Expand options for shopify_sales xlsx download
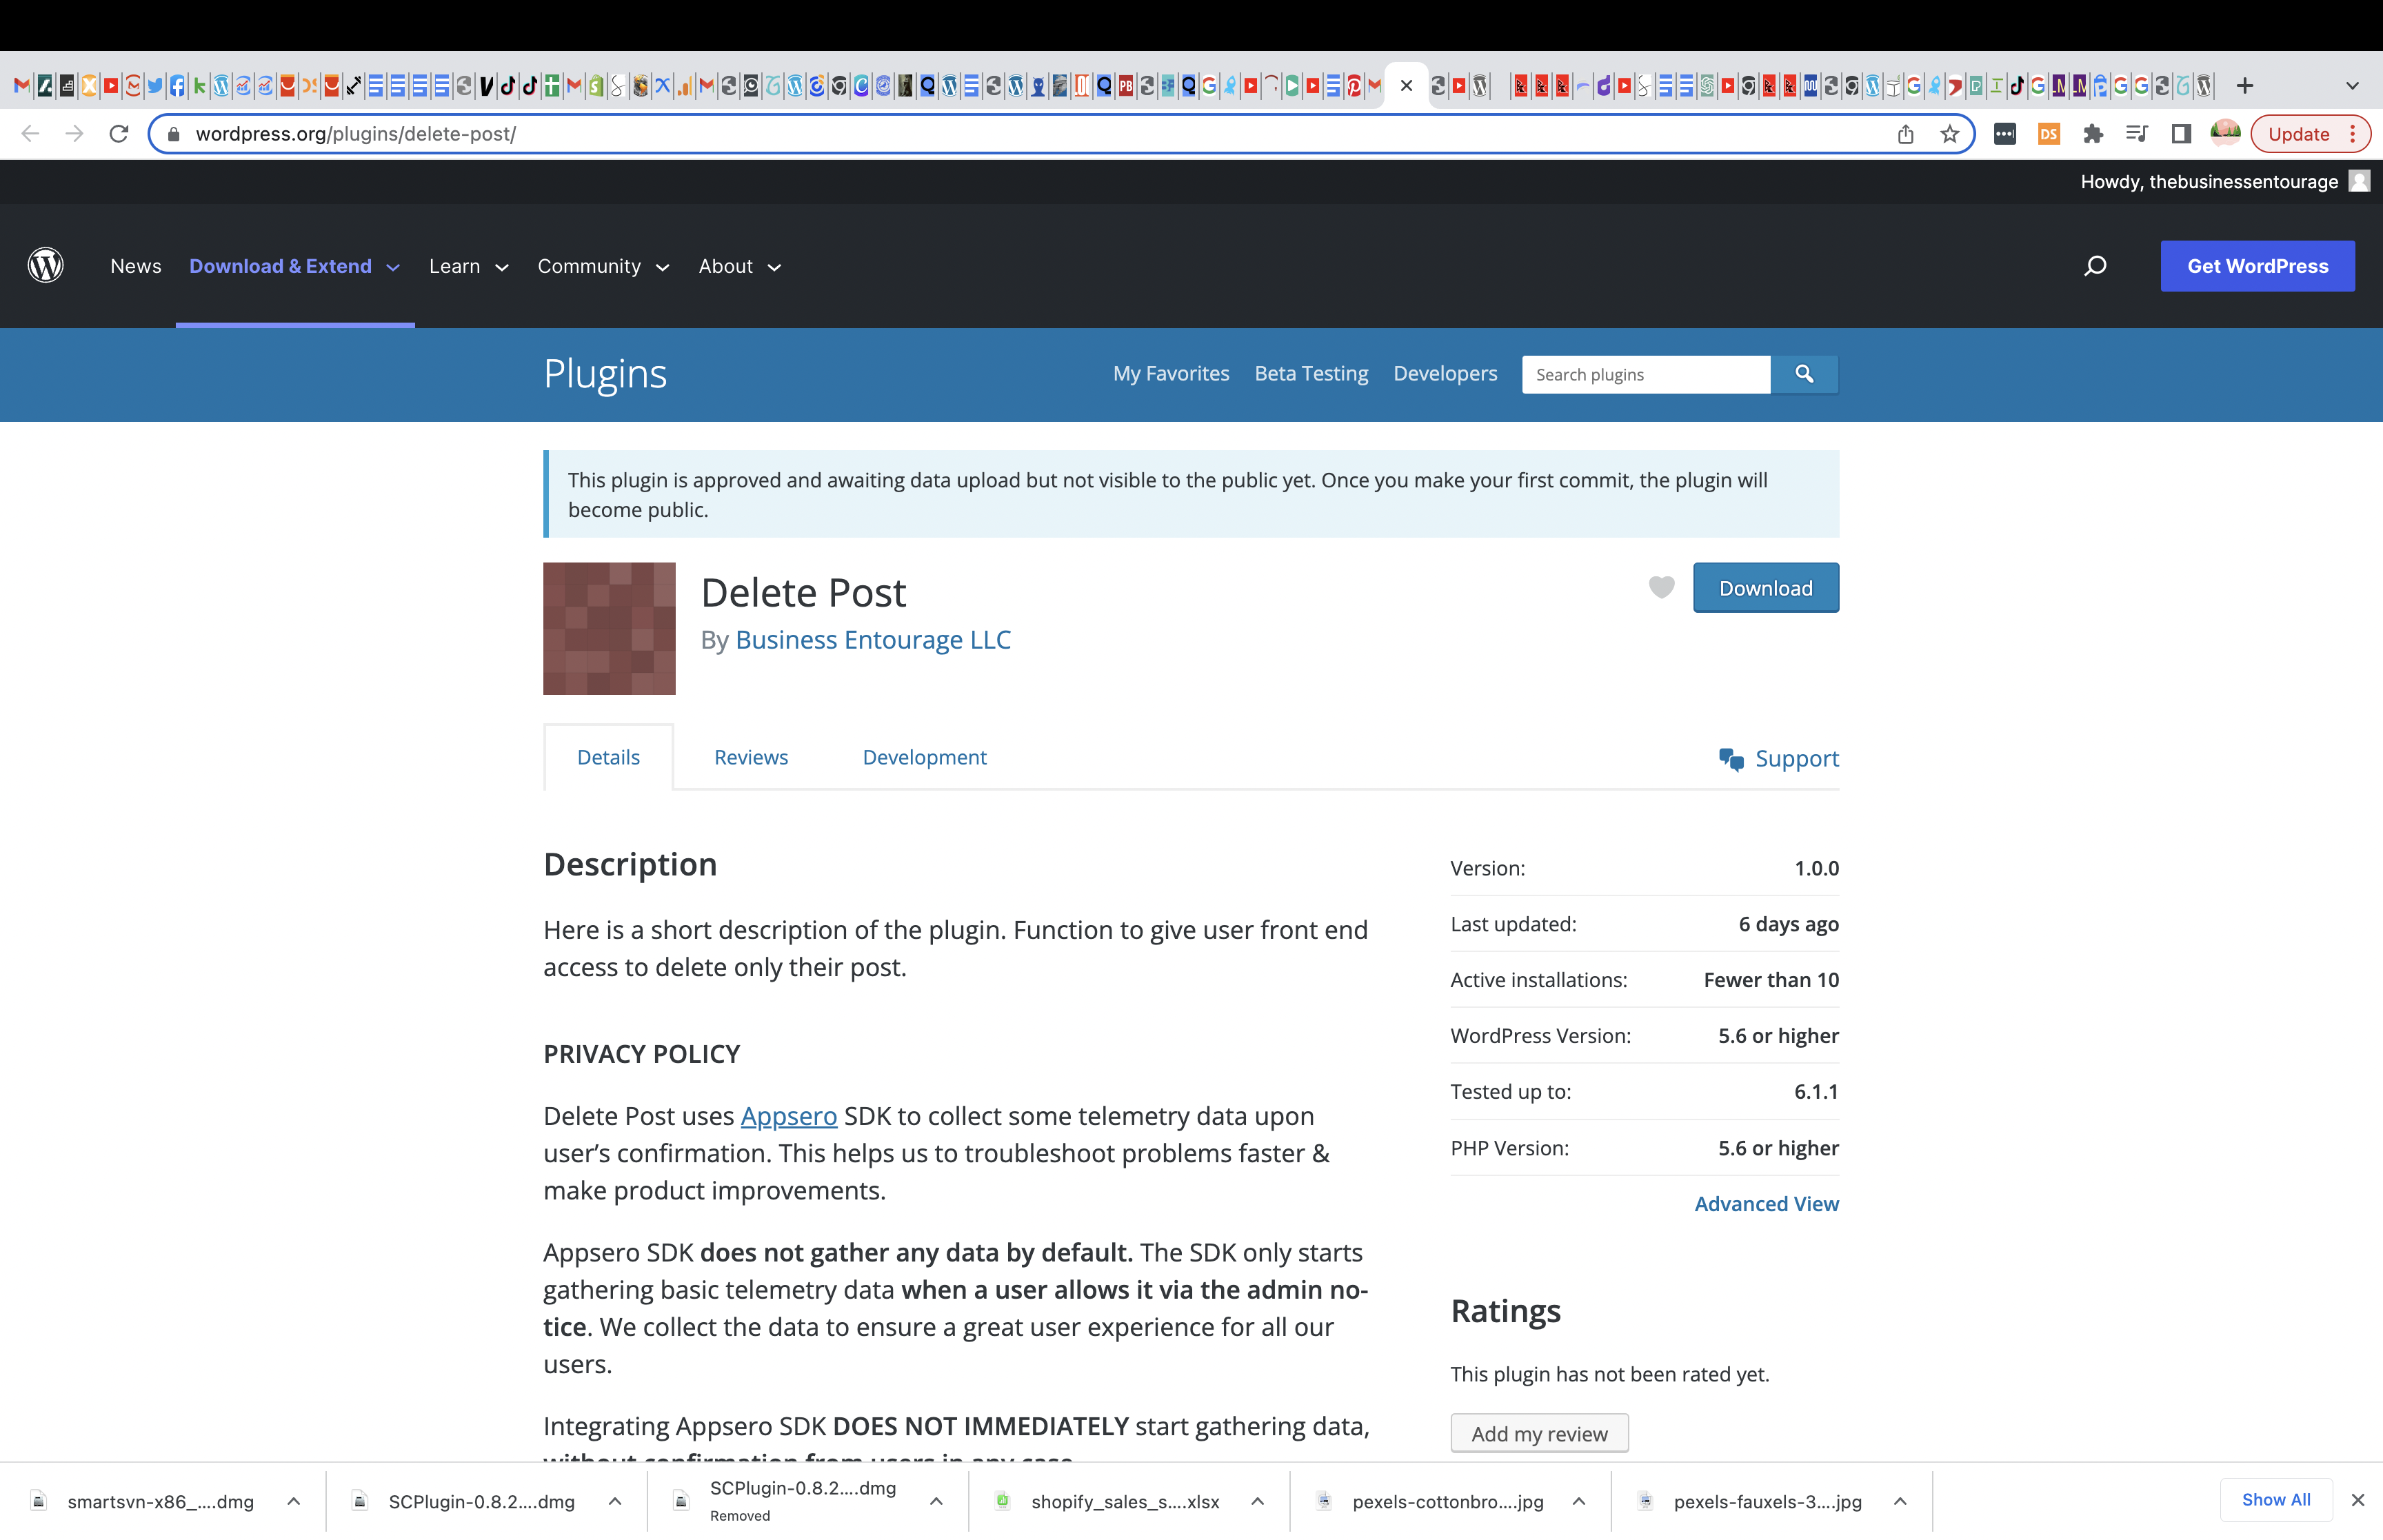 tap(1258, 1501)
